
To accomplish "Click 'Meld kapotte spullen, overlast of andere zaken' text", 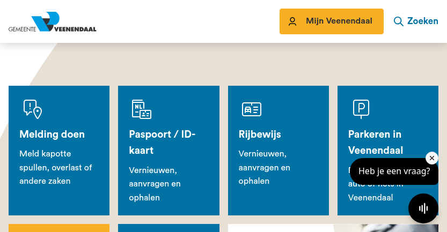I will (x=56, y=167).
